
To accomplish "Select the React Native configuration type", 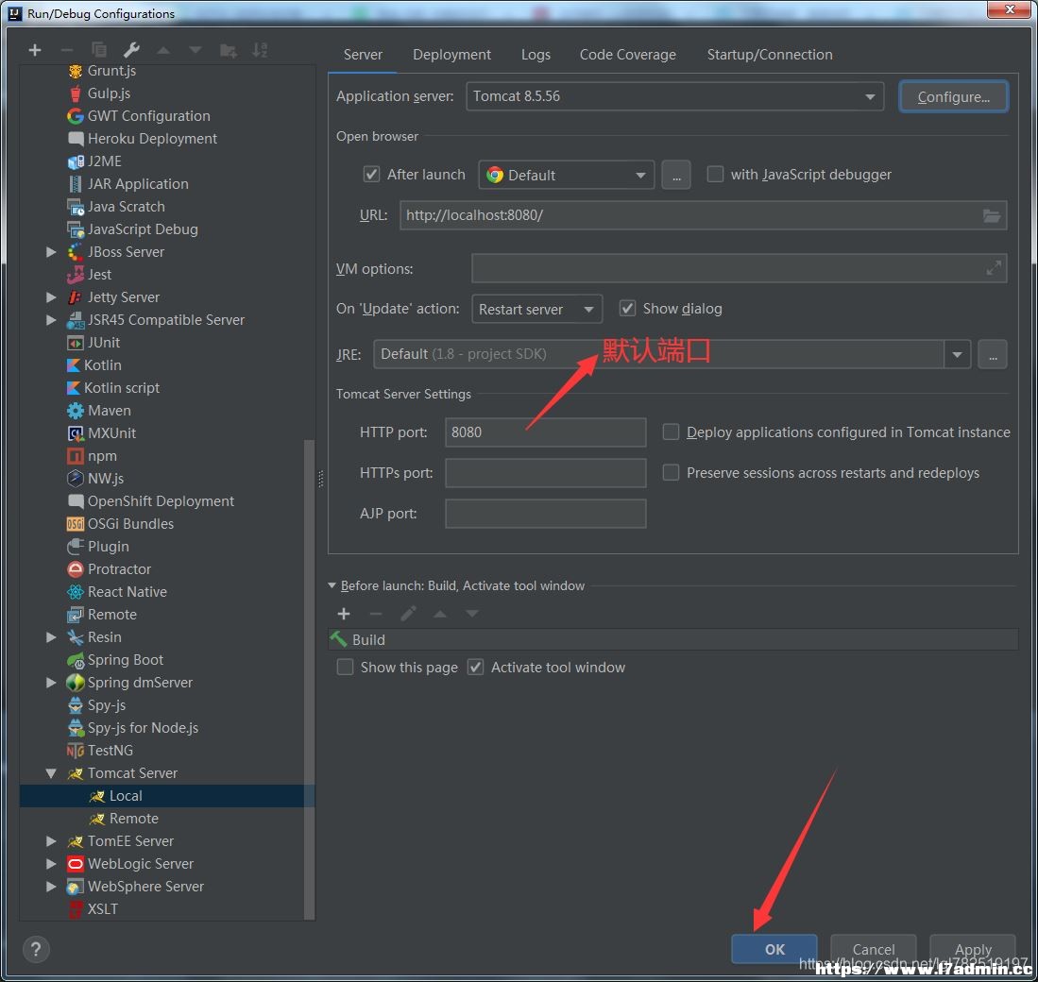I will 127,592.
